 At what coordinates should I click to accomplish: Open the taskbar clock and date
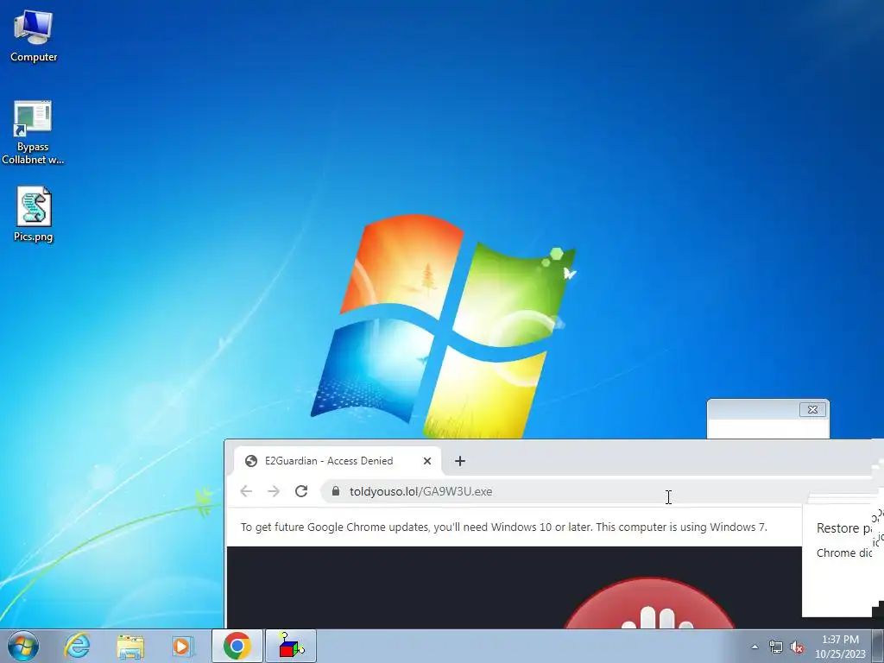pyautogui.click(x=840, y=647)
